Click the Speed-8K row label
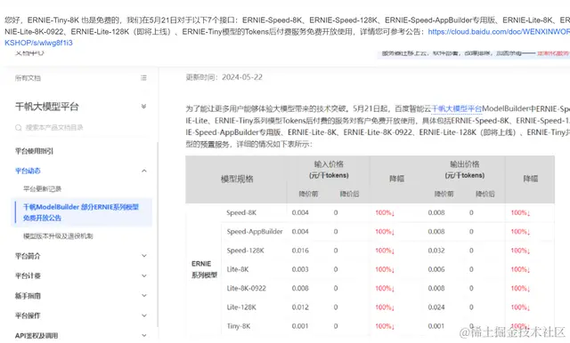 [x=241, y=213]
